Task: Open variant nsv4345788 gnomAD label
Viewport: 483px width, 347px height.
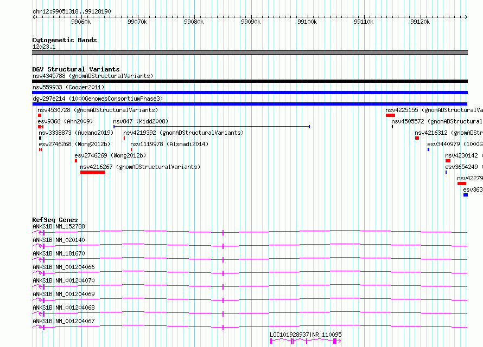Action: coord(93,76)
